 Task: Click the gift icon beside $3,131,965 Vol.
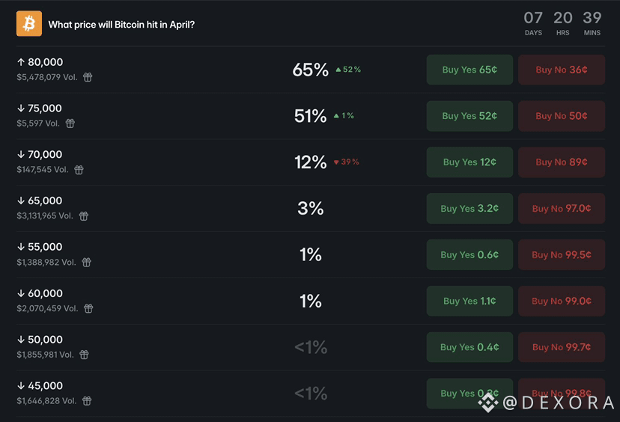84,215
